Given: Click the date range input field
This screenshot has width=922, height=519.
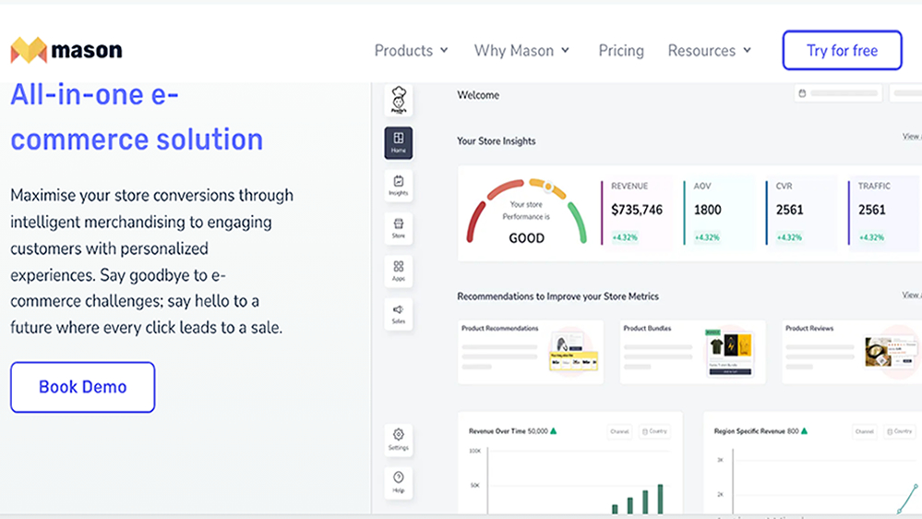Looking at the screenshot, I should 838,93.
